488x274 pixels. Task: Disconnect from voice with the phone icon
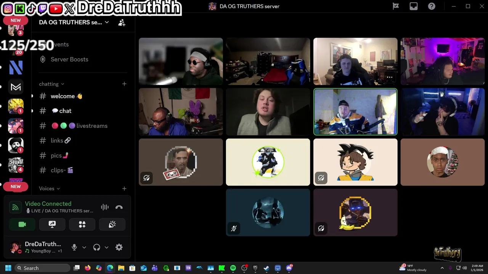[119, 207]
